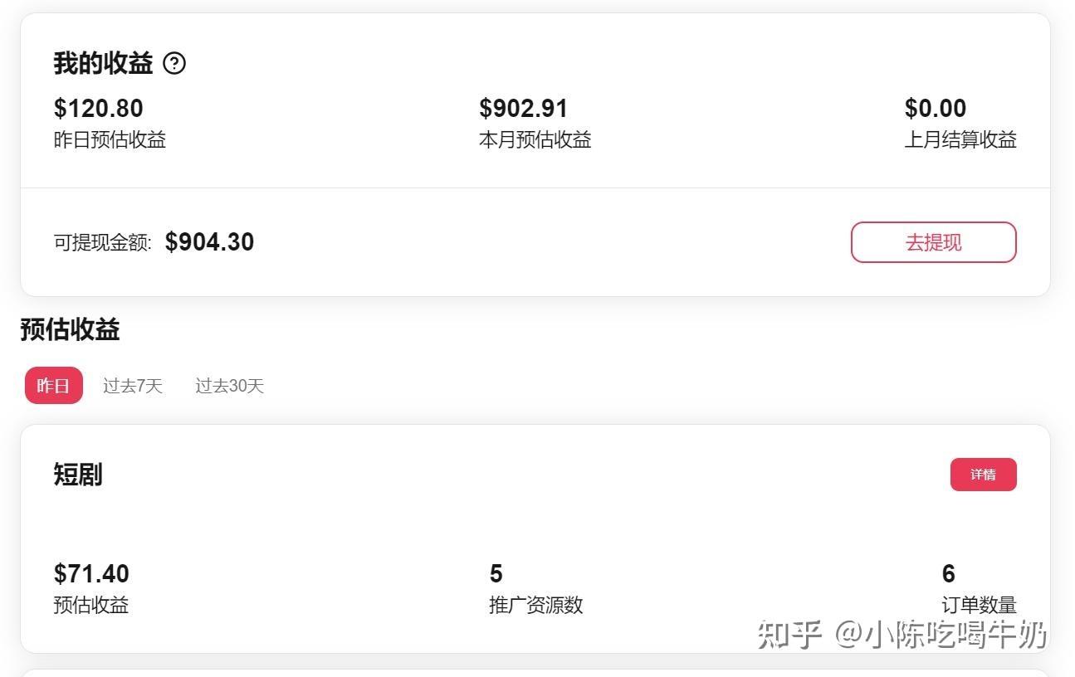
Task: Click the 去提现 withdrawal button
Action: (x=932, y=241)
